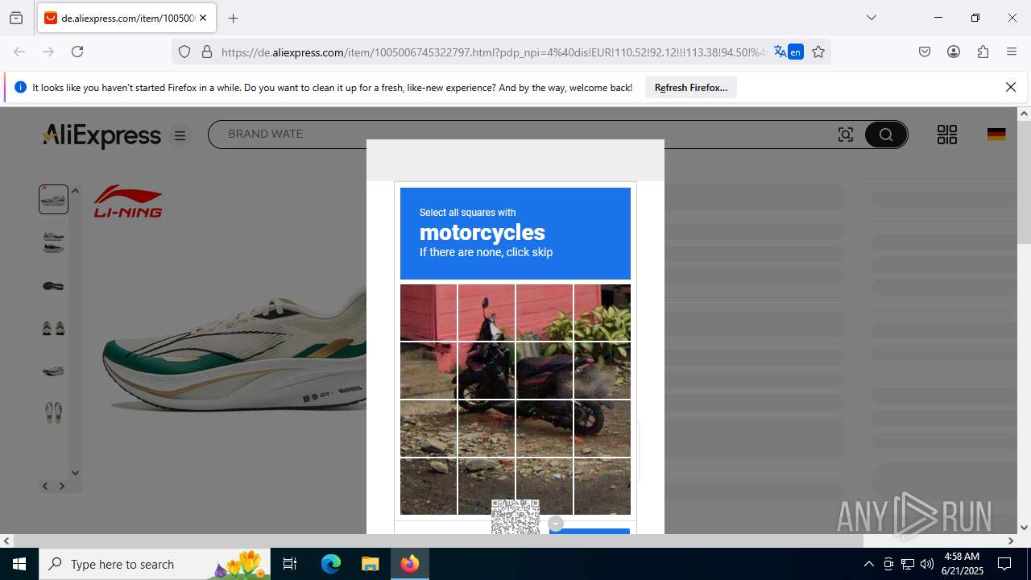Open the Windows notification center
This screenshot has height=580, width=1031.
pyautogui.click(x=1004, y=564)
